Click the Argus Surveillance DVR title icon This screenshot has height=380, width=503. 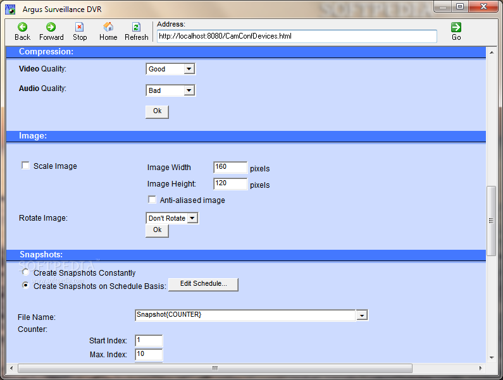11,9
